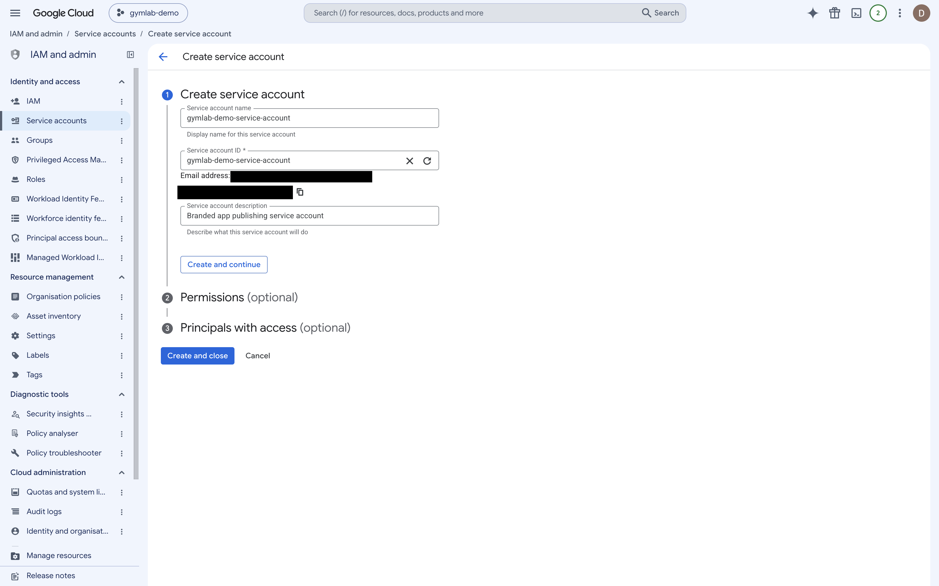Expand the Permissions (optional) step
This screenshot has width=939, height=586.
coord(239,297)
